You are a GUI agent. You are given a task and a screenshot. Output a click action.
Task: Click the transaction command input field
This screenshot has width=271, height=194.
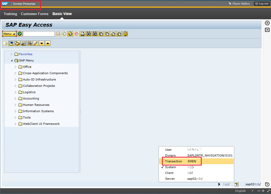(39, 34)
